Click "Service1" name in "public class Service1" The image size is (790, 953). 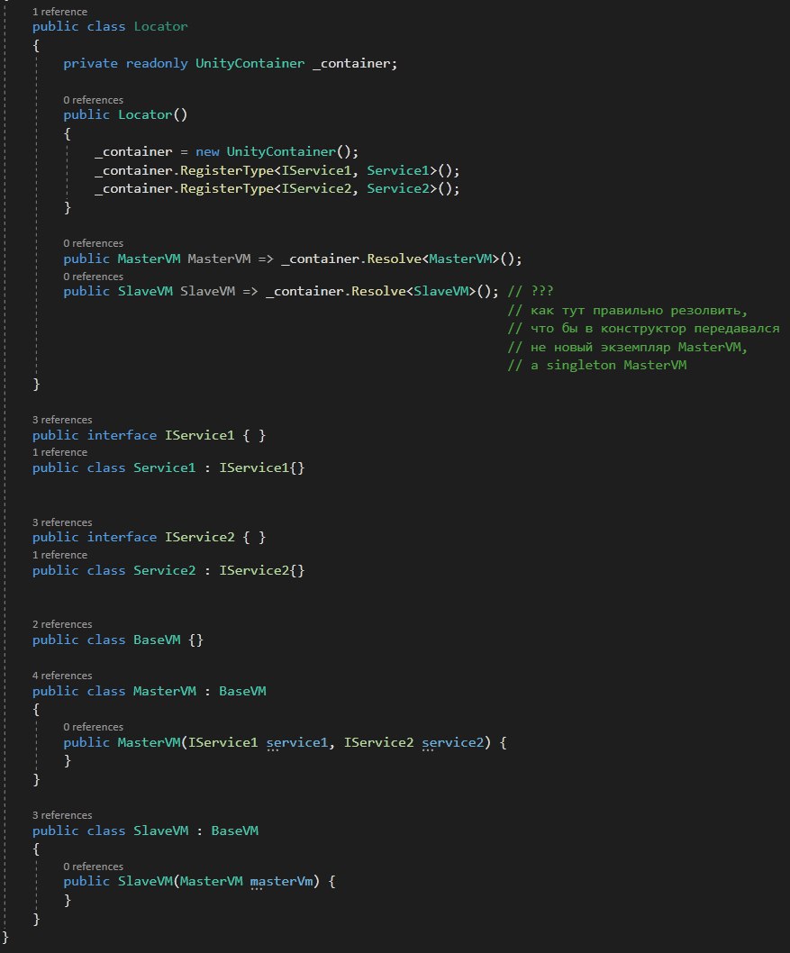click(165, 468)
